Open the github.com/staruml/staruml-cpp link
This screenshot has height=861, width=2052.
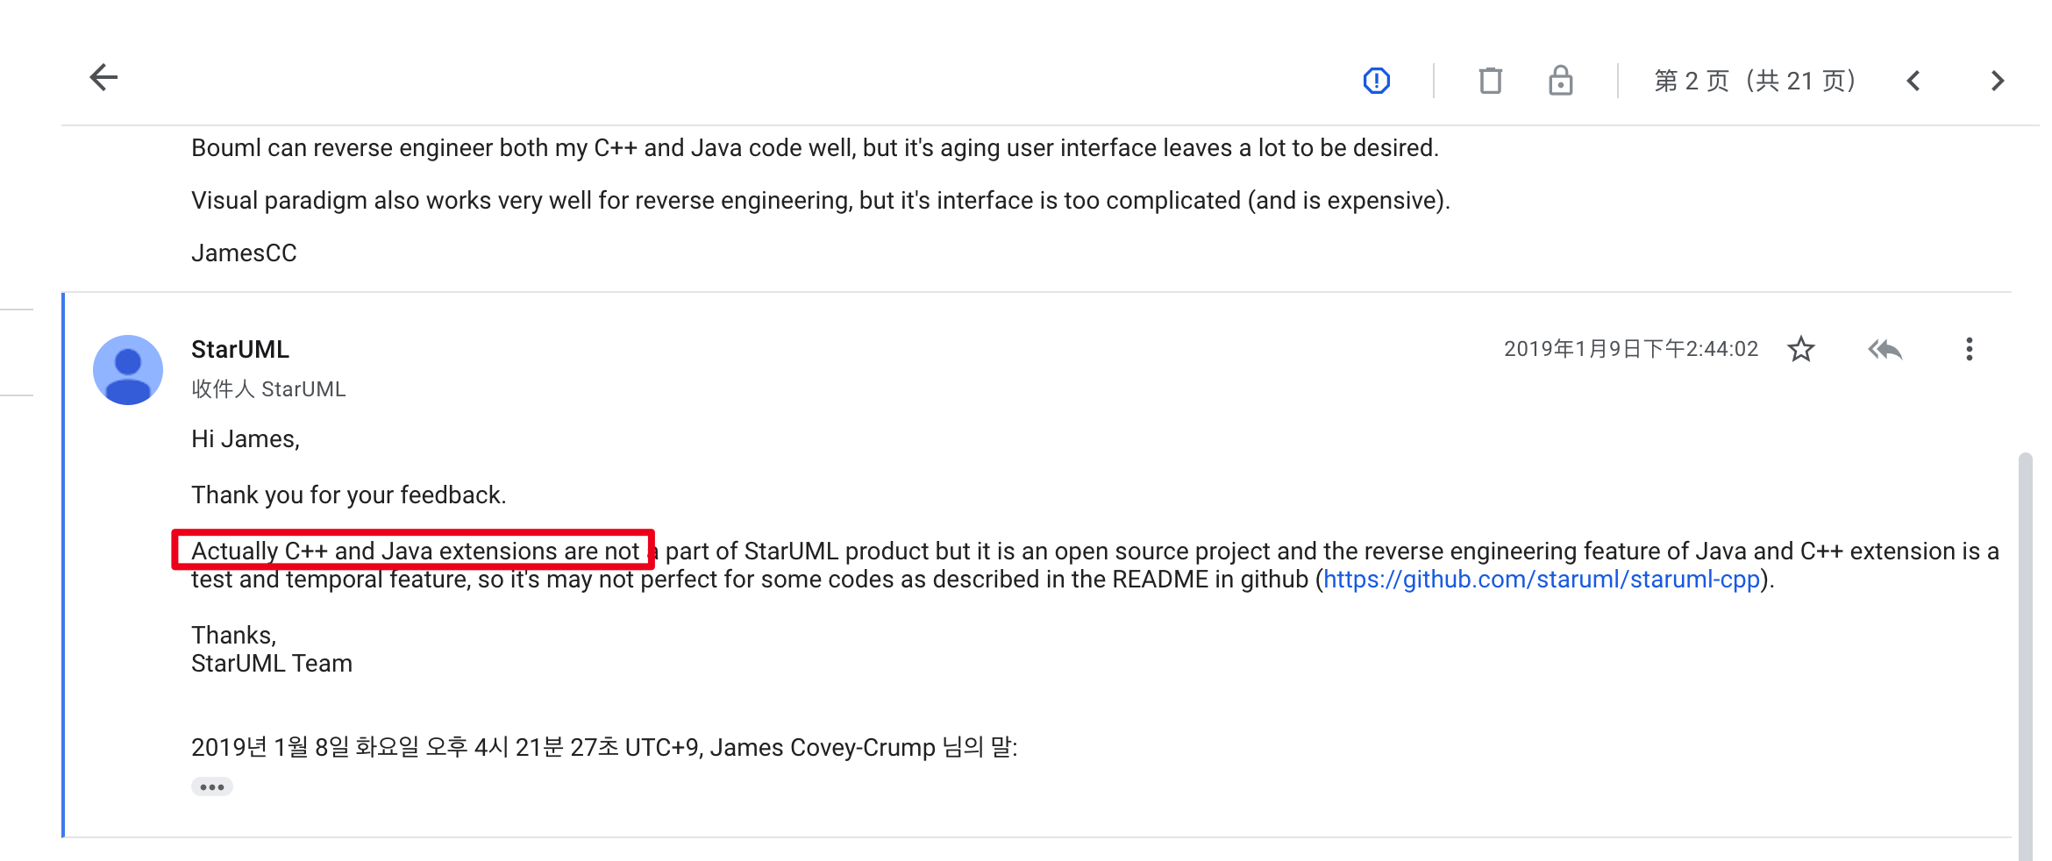pyautogui.click(x=1542, y=580)
